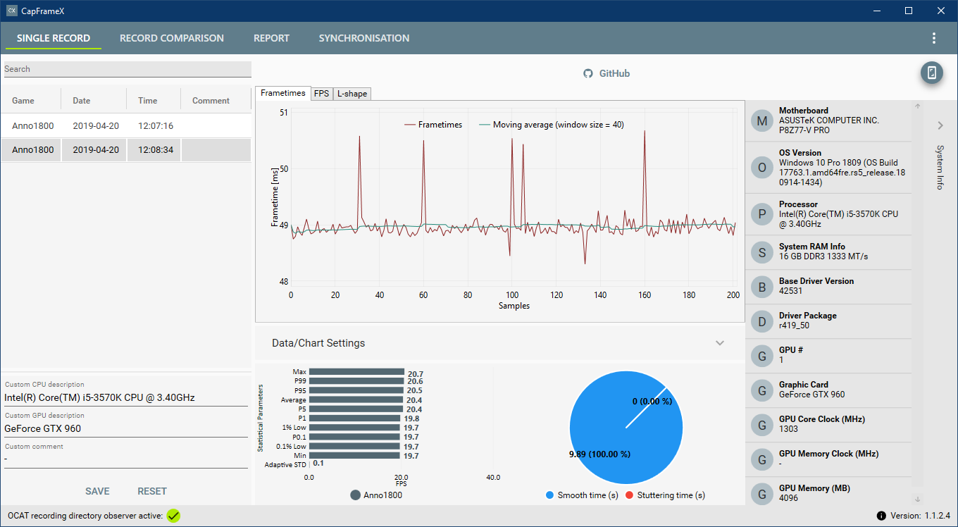
Task: Go to the Report tab
Action: tap(271, 38)
